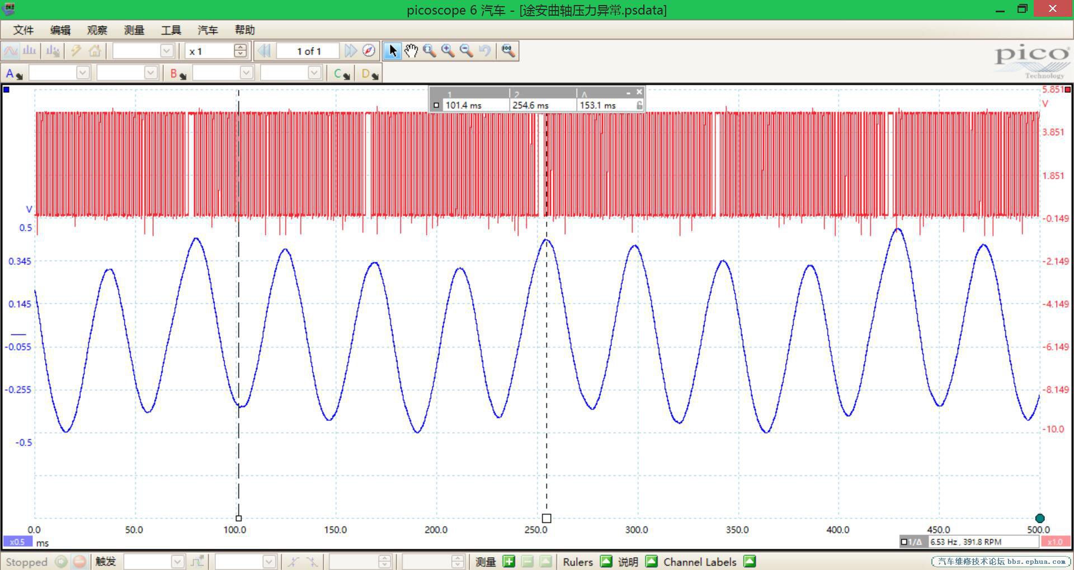Open Channel C options button
The width and height of the screenshot is (1074, 570).
tap(341, 73)
